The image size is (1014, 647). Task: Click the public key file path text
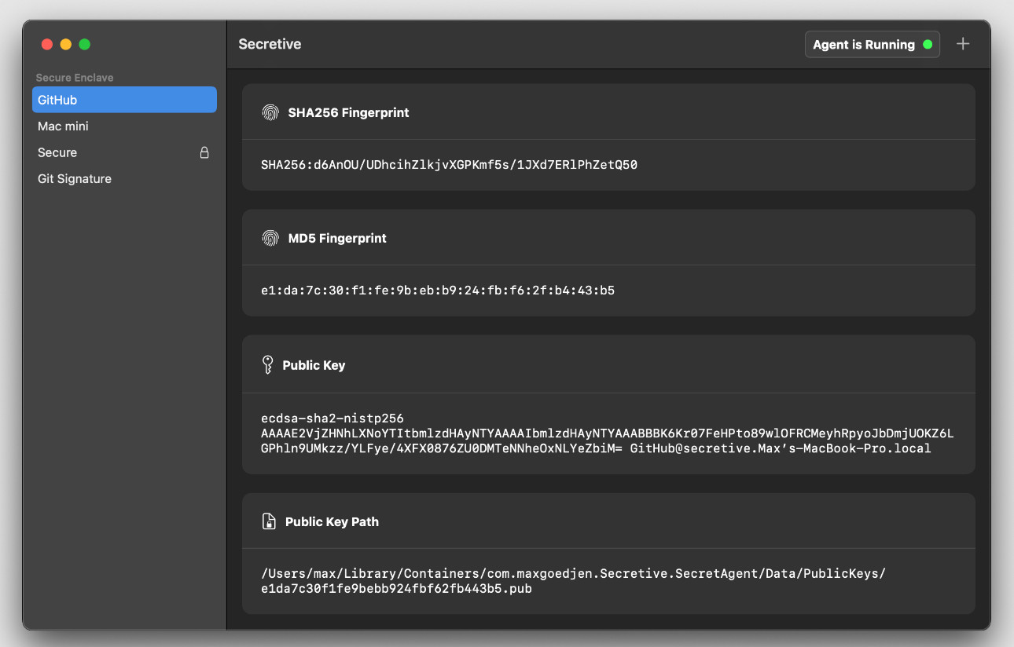click(574, 581)
